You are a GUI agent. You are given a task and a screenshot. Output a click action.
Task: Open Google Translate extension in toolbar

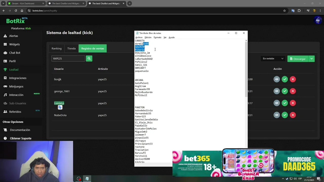[293, 11]
